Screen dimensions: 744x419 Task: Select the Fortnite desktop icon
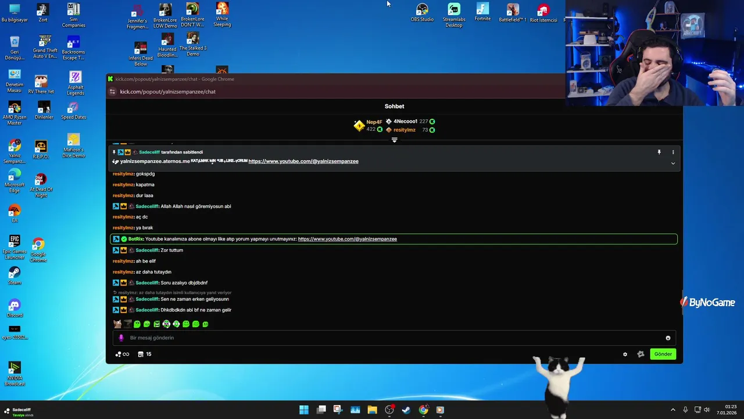[x=482, y=12]
